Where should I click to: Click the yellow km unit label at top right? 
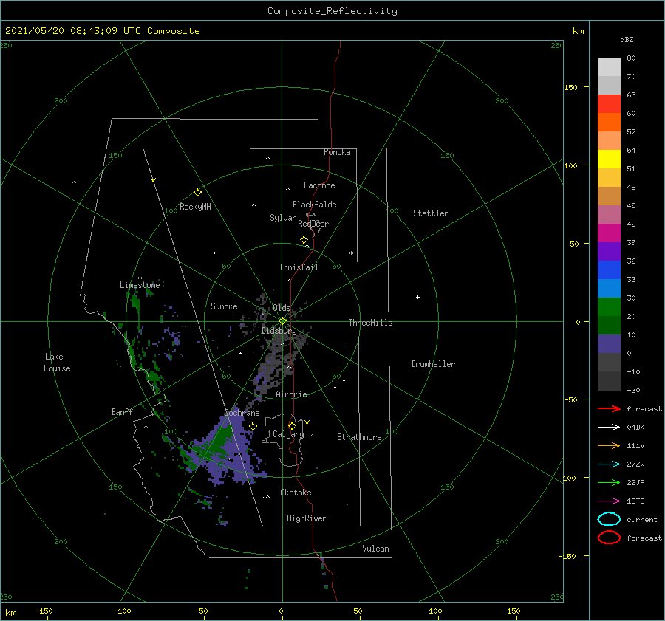578,31
